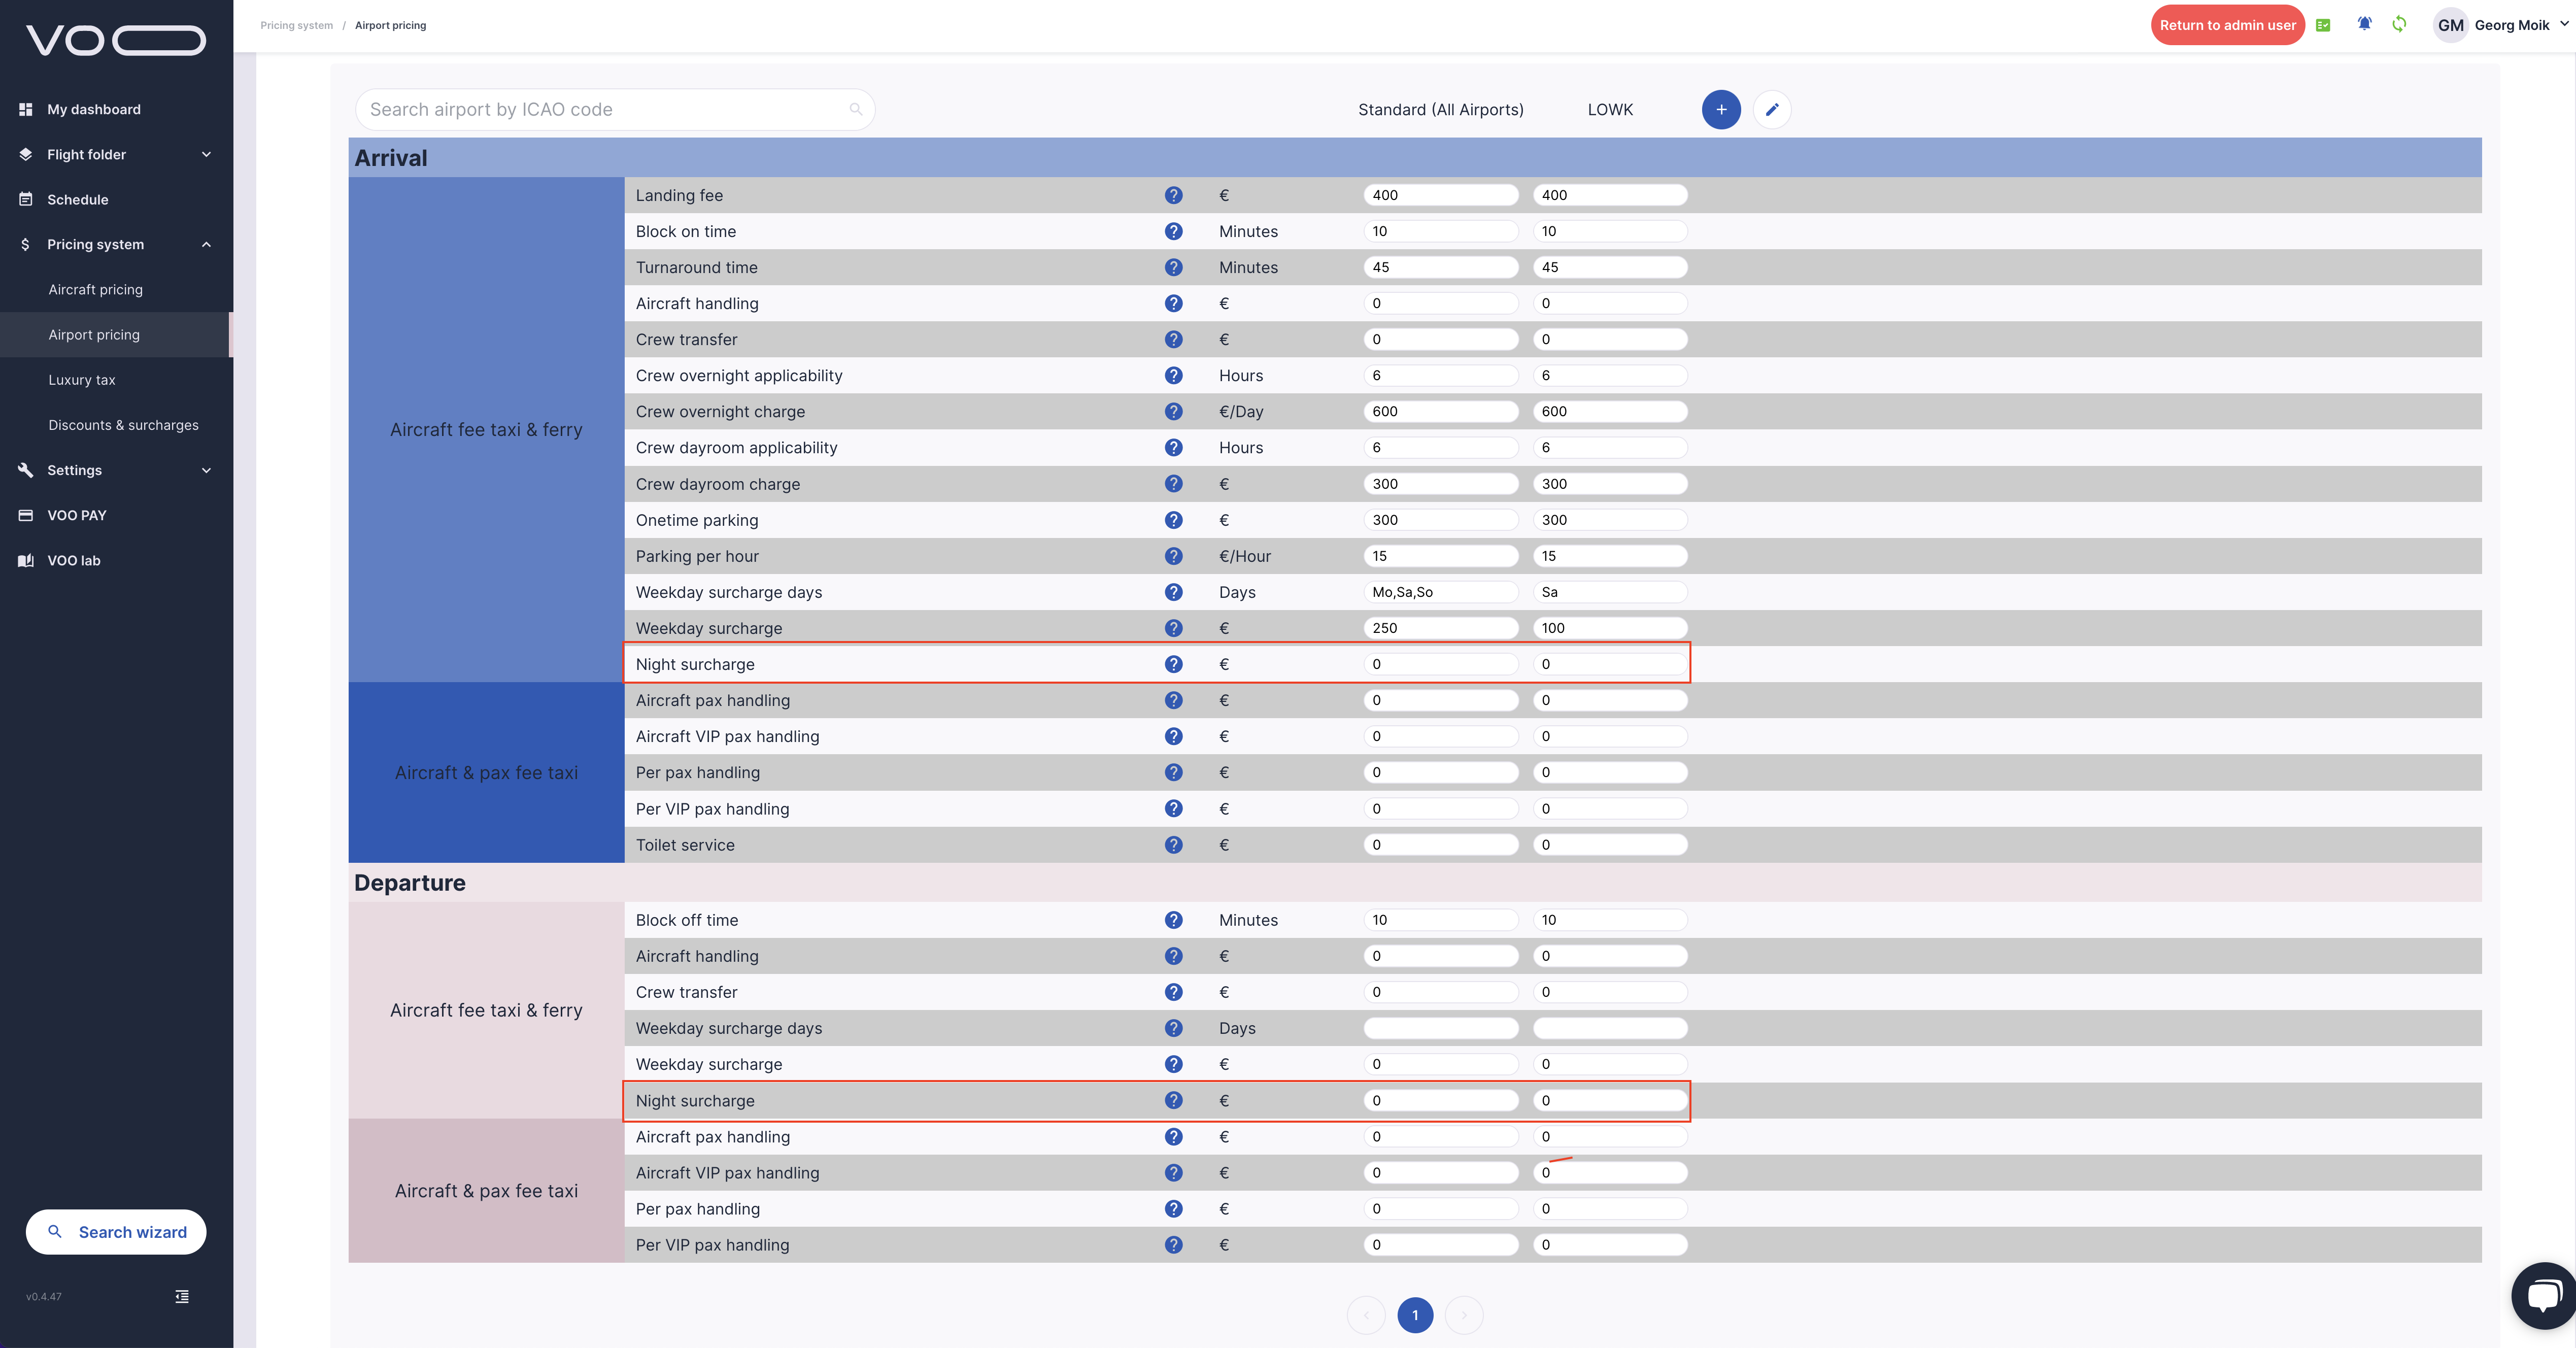Open help for Onetime parking
Viewport: 2576px width, 1348px height.
pos(1173,520)
